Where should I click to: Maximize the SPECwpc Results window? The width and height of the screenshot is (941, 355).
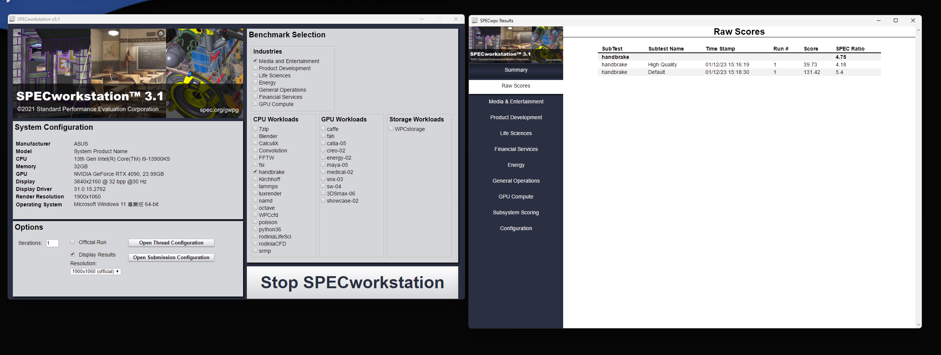[896, 20]
